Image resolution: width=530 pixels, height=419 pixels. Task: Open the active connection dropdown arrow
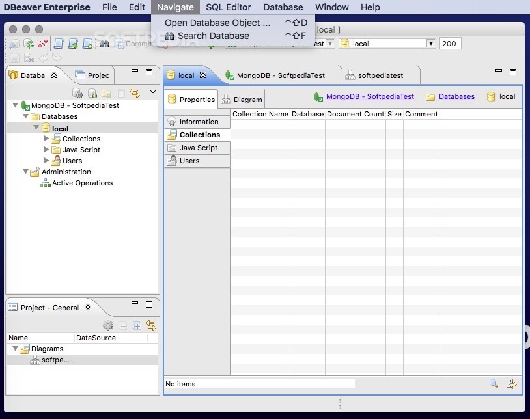click(x=330, y=44)
